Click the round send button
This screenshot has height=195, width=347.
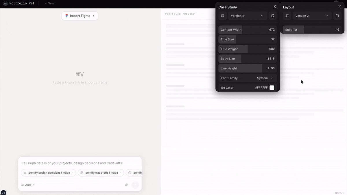pyautogui.click(x=135, y=185)
